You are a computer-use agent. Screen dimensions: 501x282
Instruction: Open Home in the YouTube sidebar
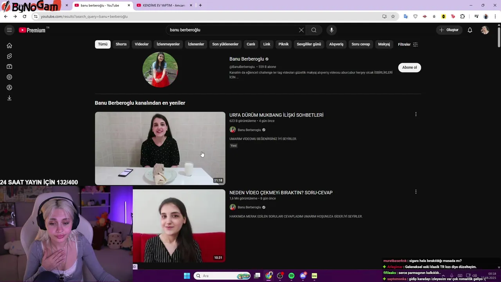9,45
